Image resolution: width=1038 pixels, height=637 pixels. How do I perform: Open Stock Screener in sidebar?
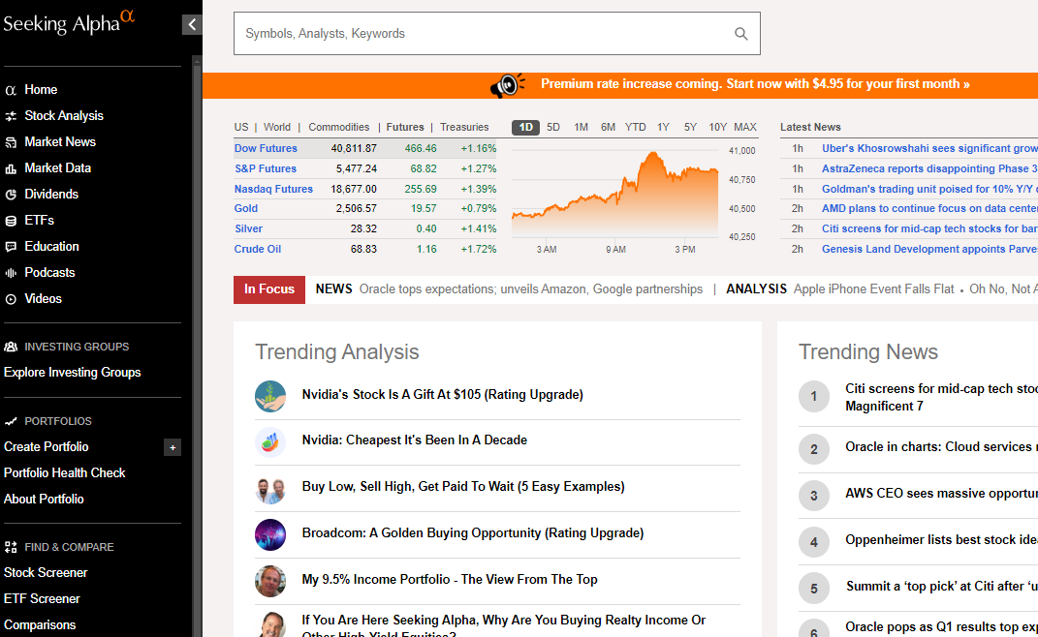pyautogui.click(x=46, y=573)
